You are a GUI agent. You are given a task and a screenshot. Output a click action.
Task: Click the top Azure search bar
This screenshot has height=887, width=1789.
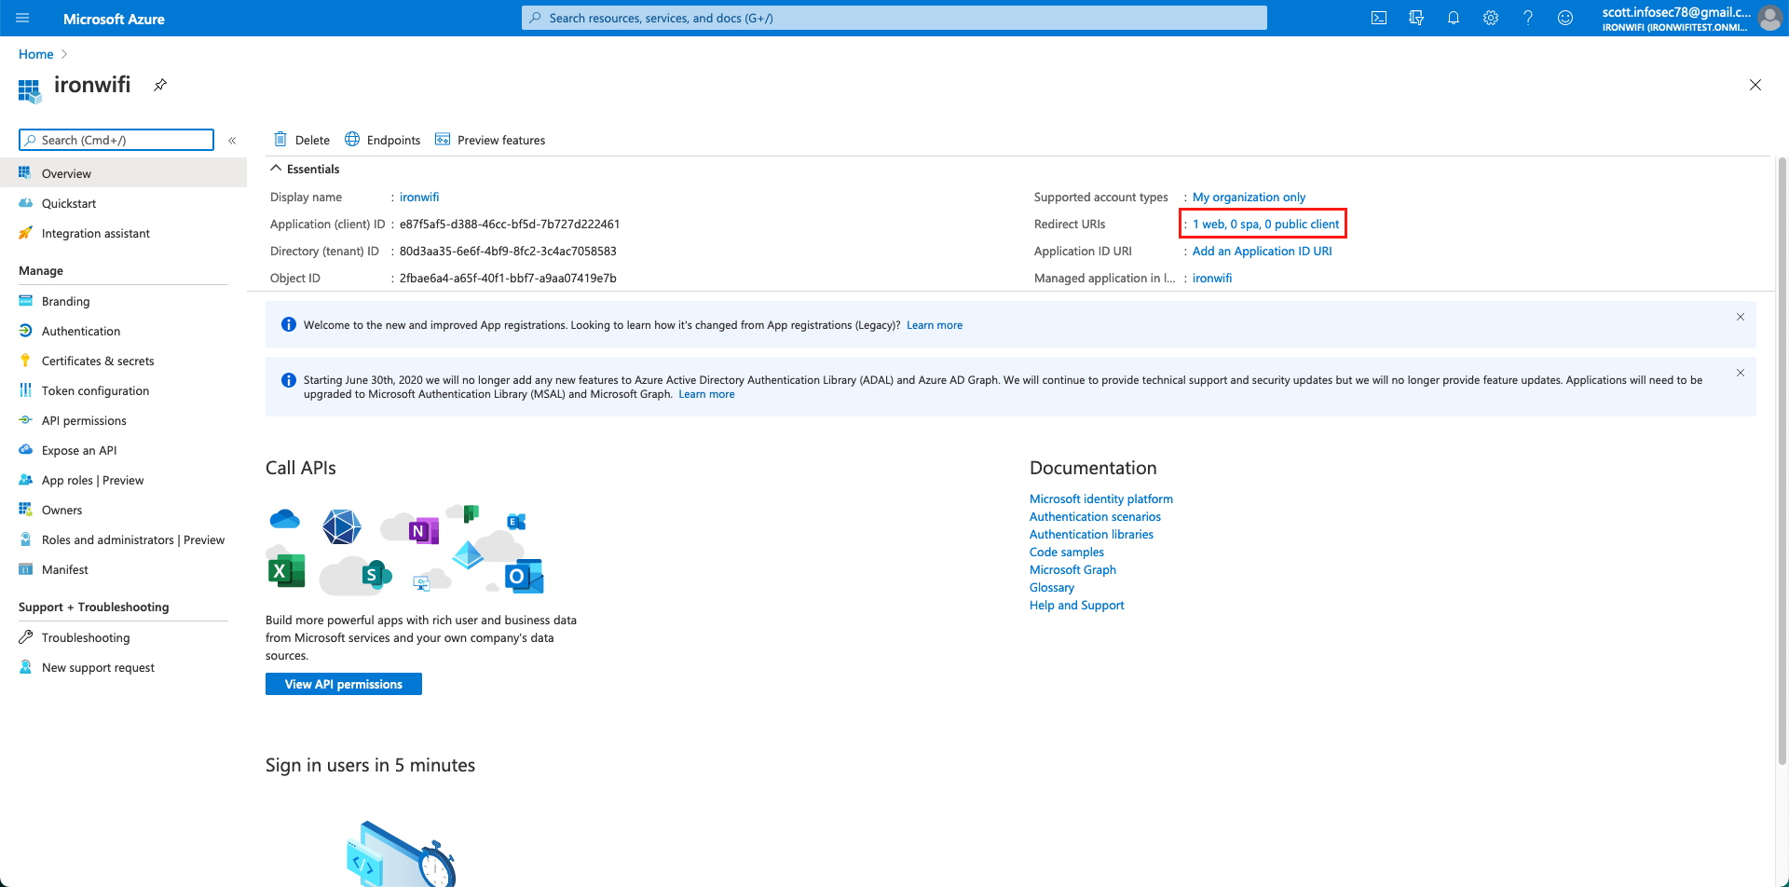pos(894,18)
